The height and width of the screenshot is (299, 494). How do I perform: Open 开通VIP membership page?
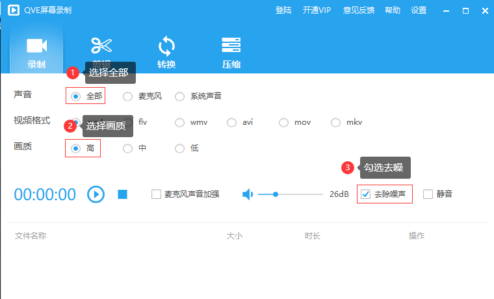click(x=317, y=10)
